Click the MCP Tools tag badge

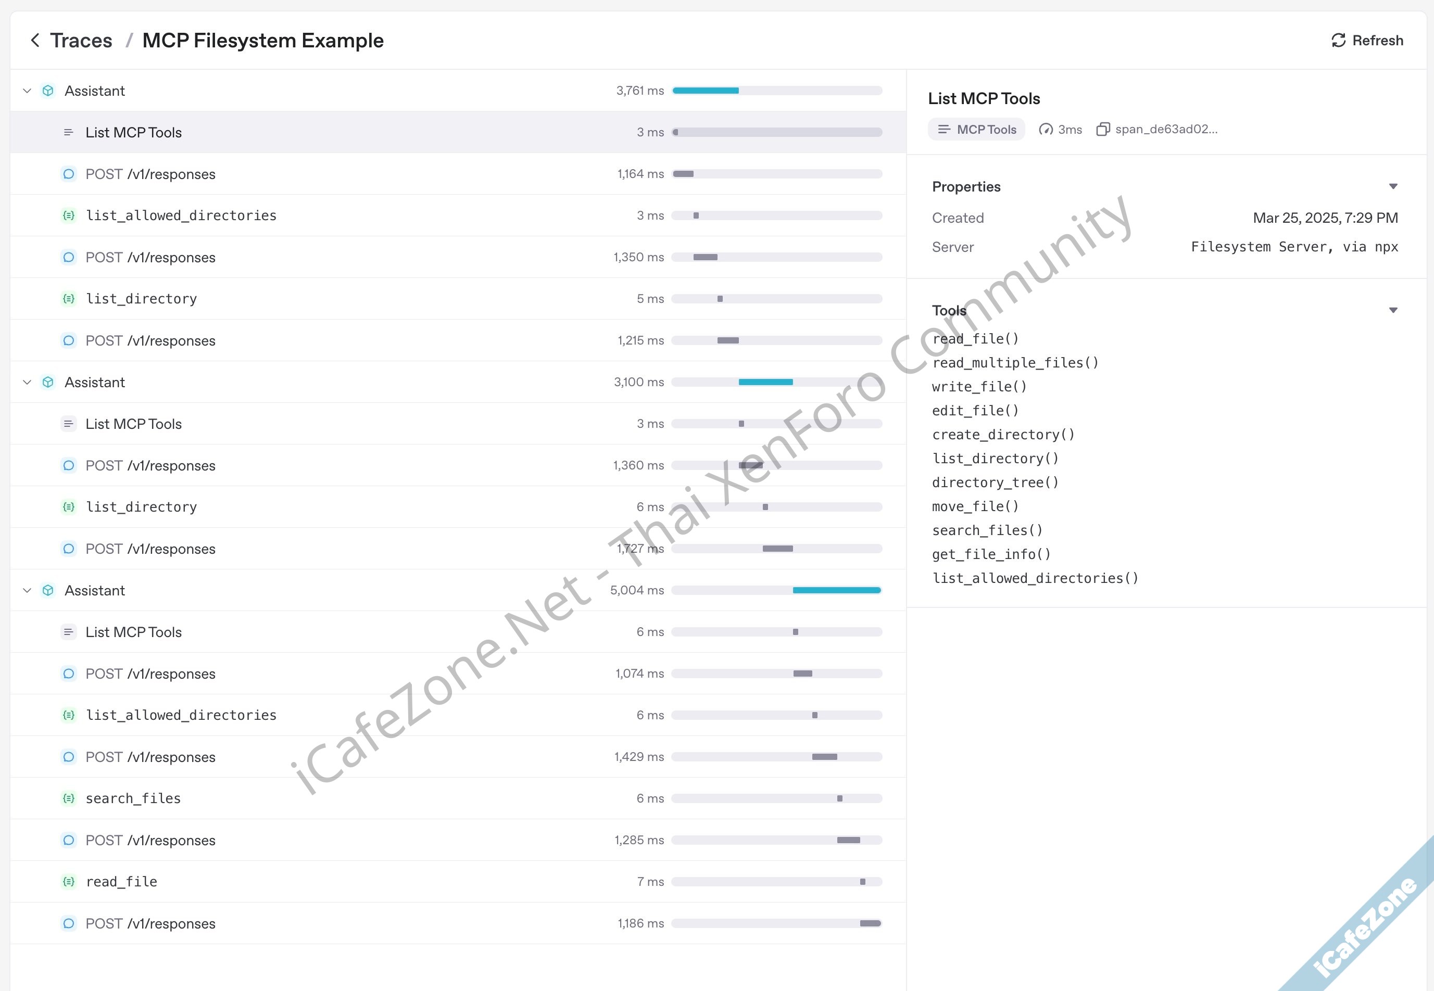[976, 129]
